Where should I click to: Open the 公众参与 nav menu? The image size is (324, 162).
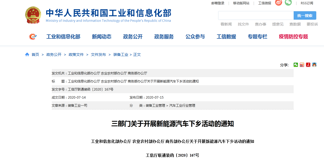coord(195,37)
